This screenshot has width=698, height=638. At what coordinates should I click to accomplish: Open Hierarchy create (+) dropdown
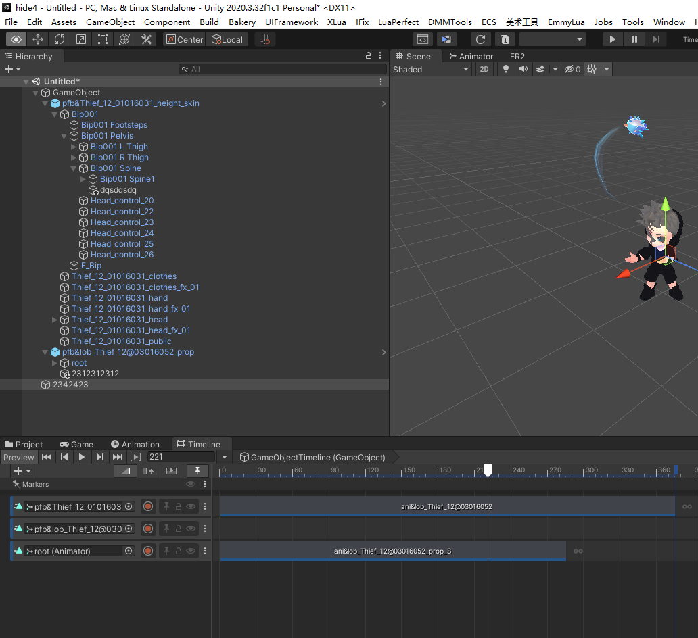click(12, 69)
